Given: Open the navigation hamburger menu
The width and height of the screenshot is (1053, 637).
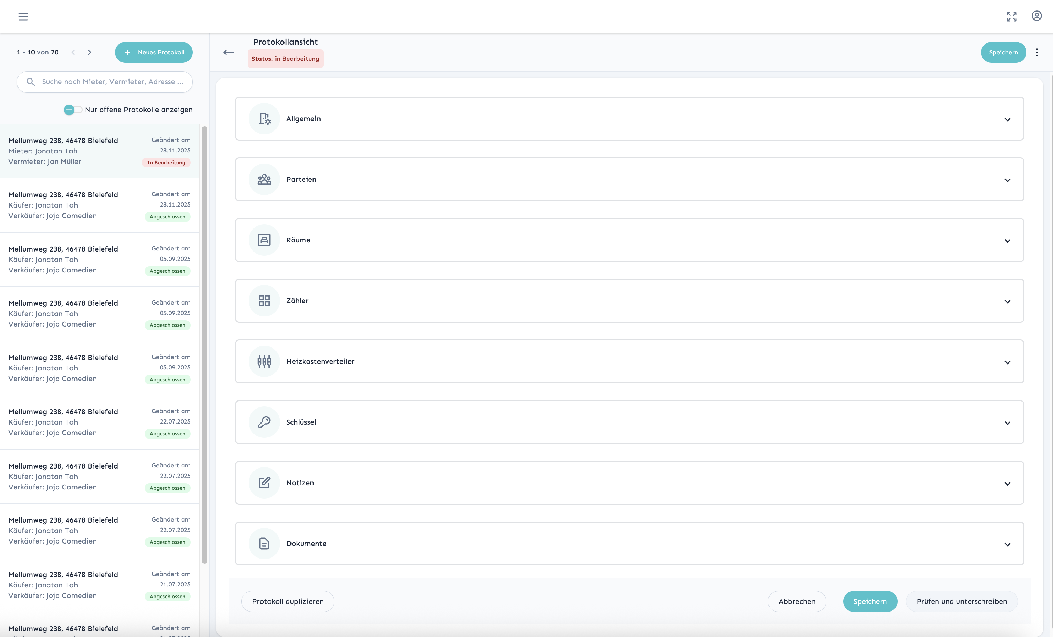Looking at the screenshot, I should pyautogui.click(x=23, y=17).
